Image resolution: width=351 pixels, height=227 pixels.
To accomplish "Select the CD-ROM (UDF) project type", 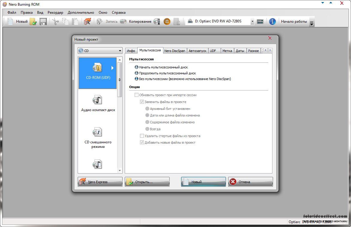I will point(98,73).
